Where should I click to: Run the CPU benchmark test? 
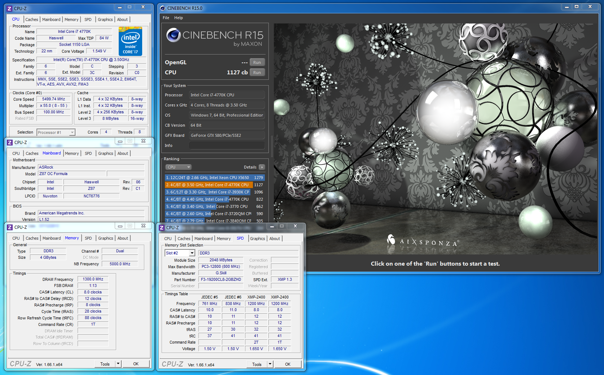pyautogui.click(x=257, y=73)
